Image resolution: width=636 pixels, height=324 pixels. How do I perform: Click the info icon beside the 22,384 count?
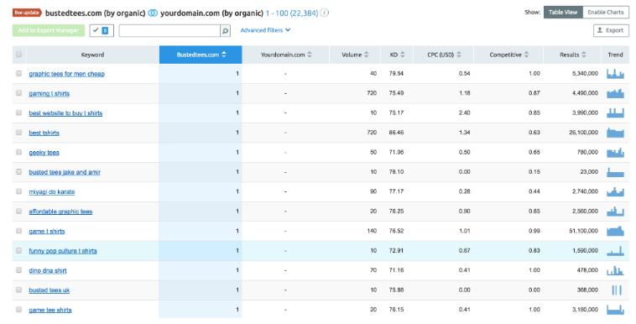[325, 13]
